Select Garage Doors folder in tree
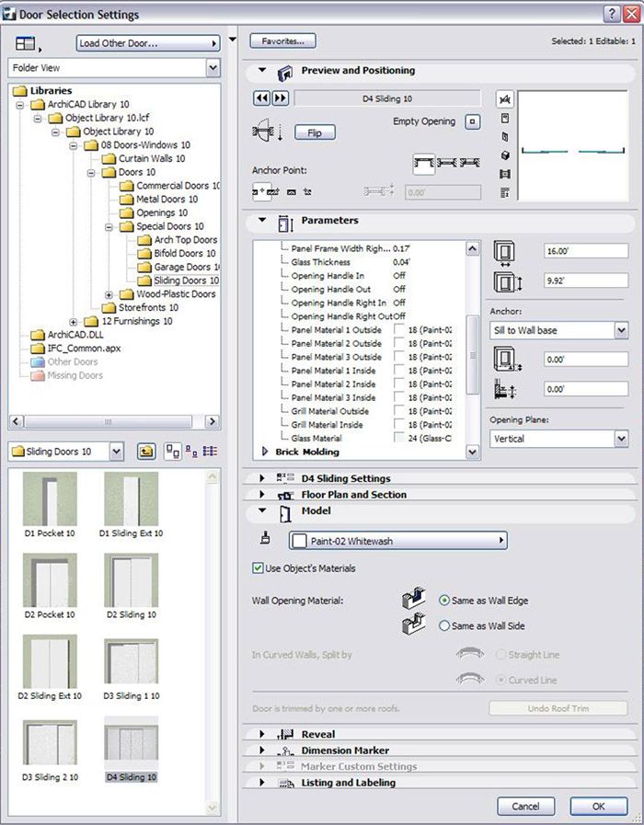 click(178, 267)
